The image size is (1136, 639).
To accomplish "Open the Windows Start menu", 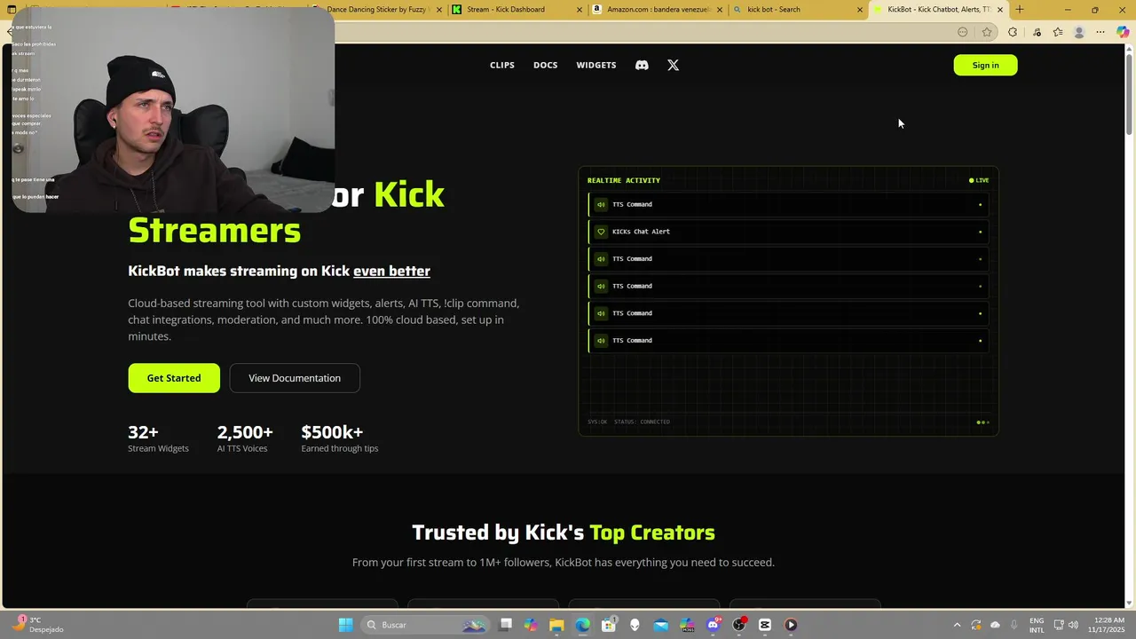I will click(x=346, y=625).
